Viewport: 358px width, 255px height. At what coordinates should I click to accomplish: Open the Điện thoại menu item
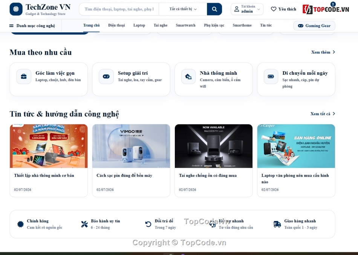116,25
